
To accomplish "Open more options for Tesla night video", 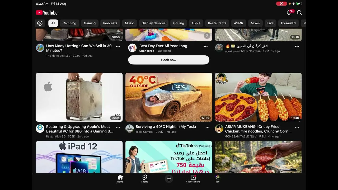I will pos(208,127).
